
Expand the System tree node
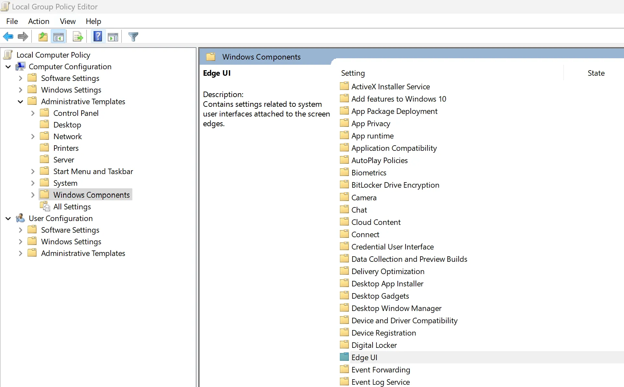(33, 183)
